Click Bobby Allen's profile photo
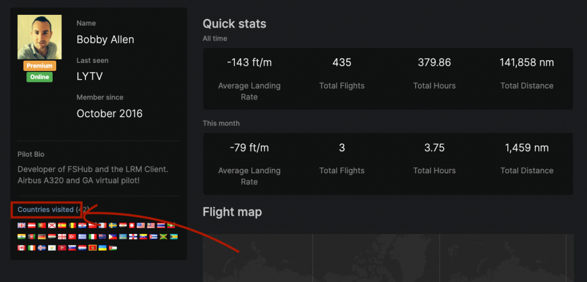Screen dimensions: 587x282 40,37
